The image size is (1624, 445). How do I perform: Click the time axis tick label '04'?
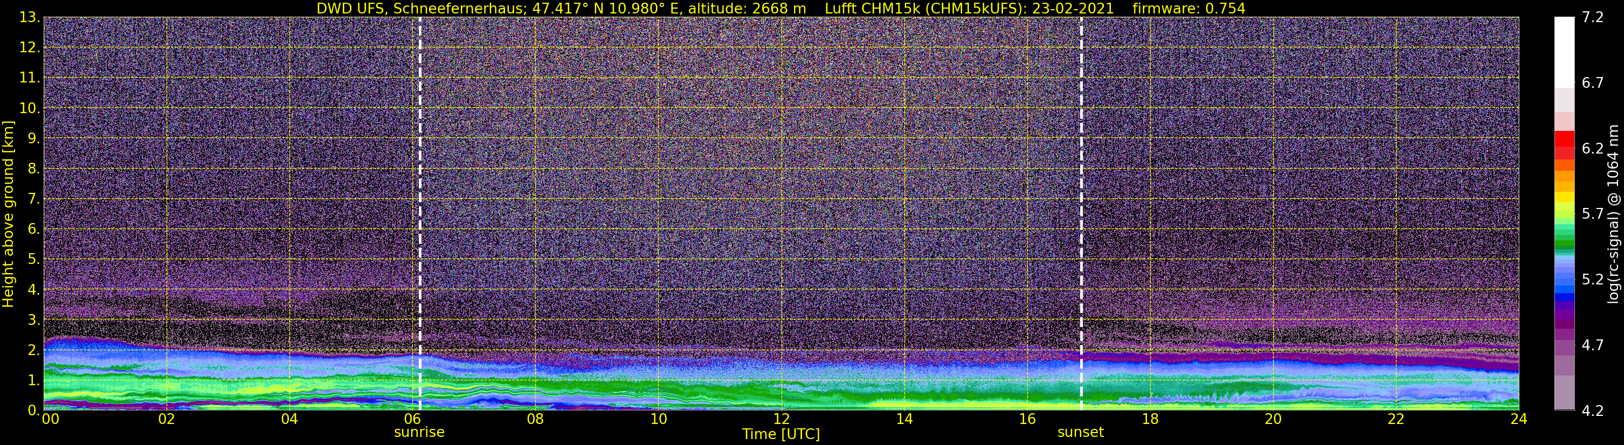(x=289, y=419)
